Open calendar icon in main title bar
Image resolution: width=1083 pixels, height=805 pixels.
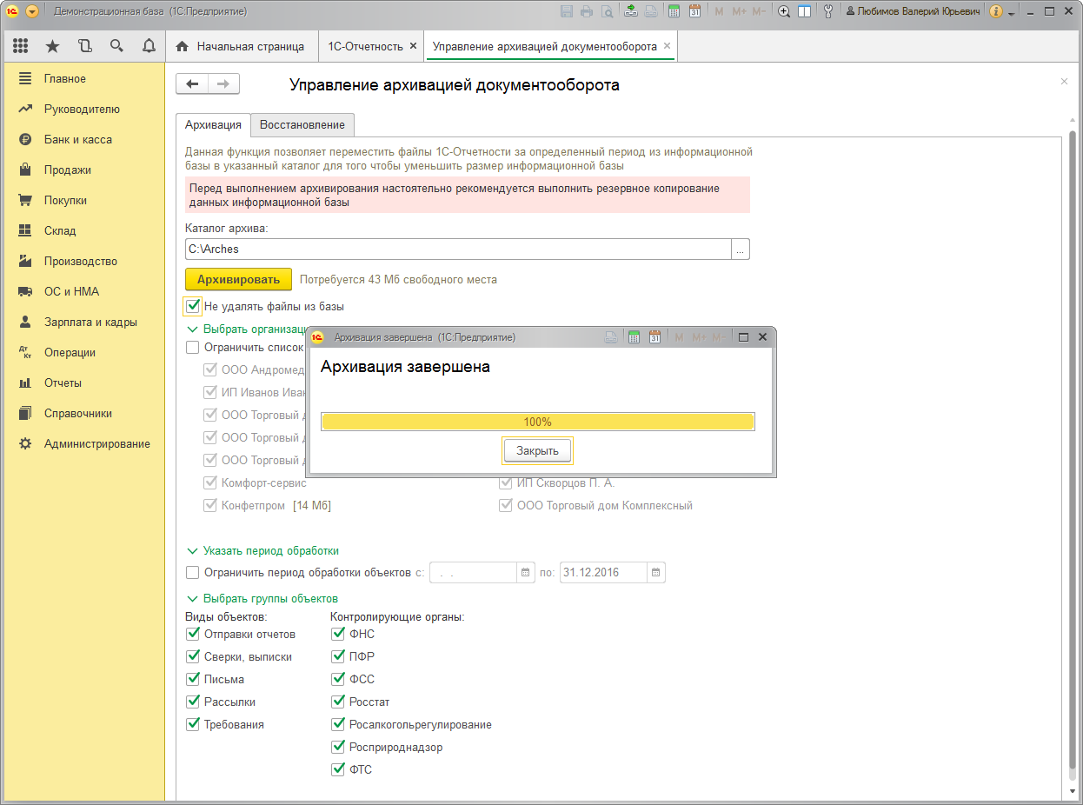694,11
